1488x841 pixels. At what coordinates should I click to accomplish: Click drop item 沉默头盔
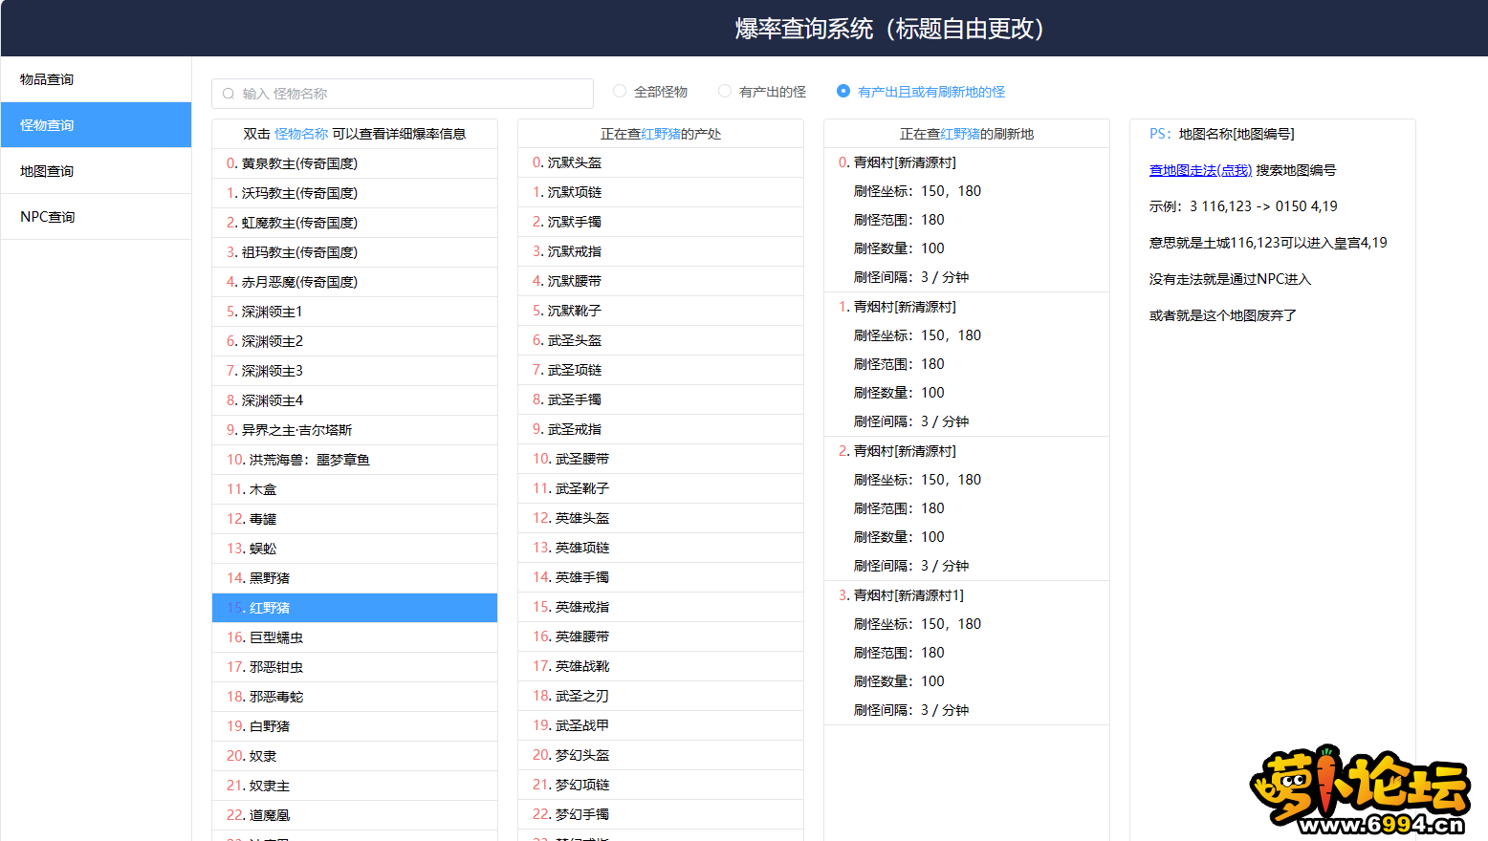(661, 162)
